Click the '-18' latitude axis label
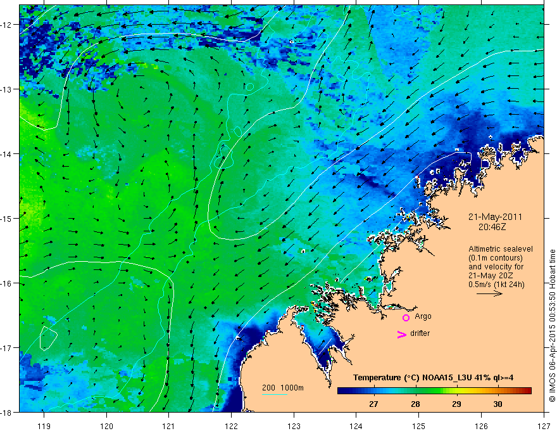557x431 pixels. pos(6,413)
